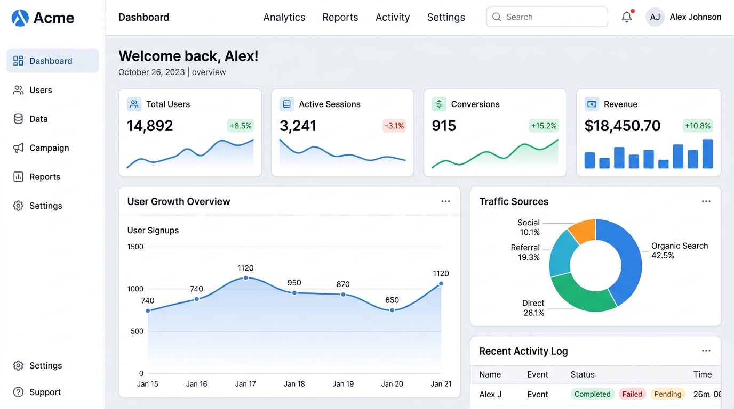Viewport: 734px width, 409px height.
Task: Click the Revenue banknote icon
Action: click(x=592, y=104)
